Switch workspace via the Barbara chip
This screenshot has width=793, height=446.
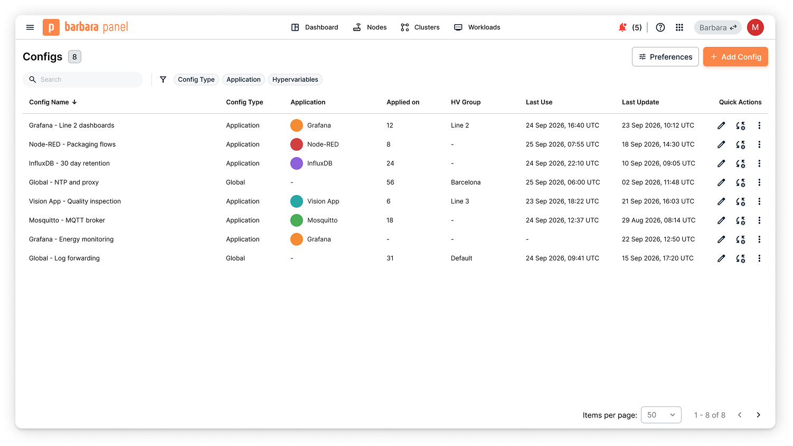[718, 27]
